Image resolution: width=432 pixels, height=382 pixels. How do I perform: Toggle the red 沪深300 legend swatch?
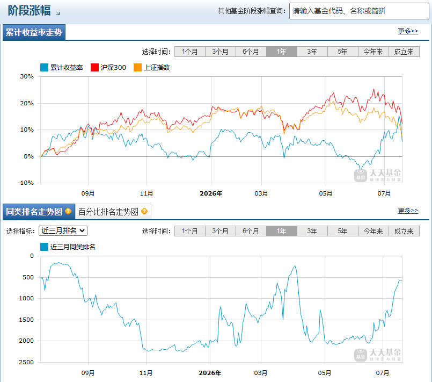pos(94,67)
